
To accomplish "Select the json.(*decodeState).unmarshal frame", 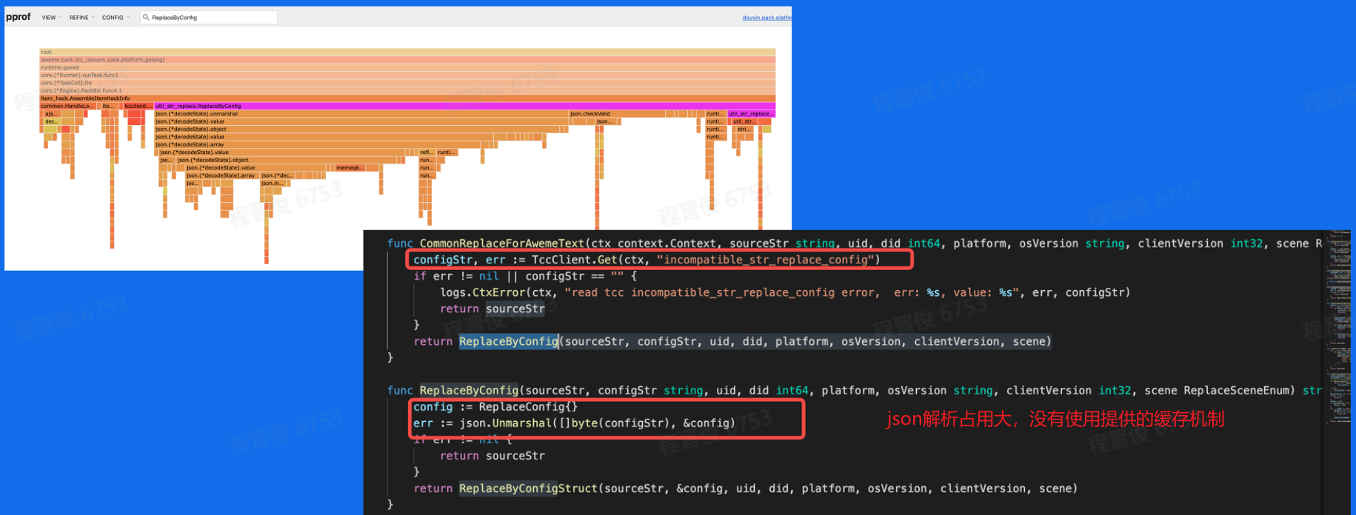I will (x=355, y=114).
